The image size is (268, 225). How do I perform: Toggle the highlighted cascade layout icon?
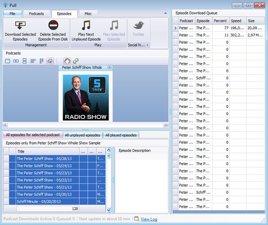point(50,61)
